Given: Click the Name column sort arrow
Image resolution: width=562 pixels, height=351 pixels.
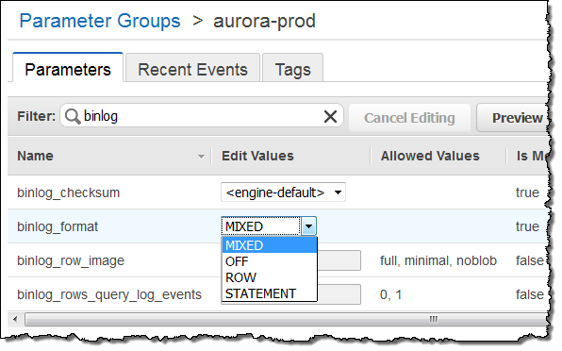Looking at the screenshot, I should point(201,157).
